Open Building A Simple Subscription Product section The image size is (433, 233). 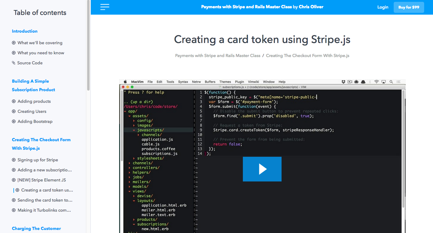[34, 85]
